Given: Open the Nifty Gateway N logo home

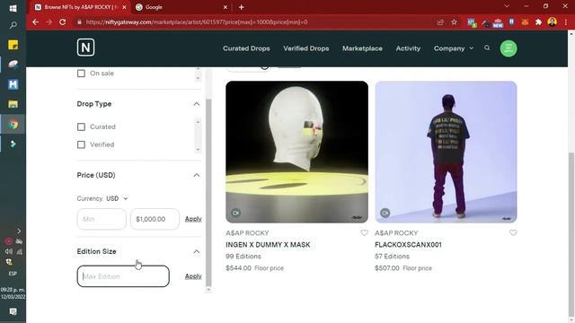Looking at the screenshot, I should click(x=86, y=48).
